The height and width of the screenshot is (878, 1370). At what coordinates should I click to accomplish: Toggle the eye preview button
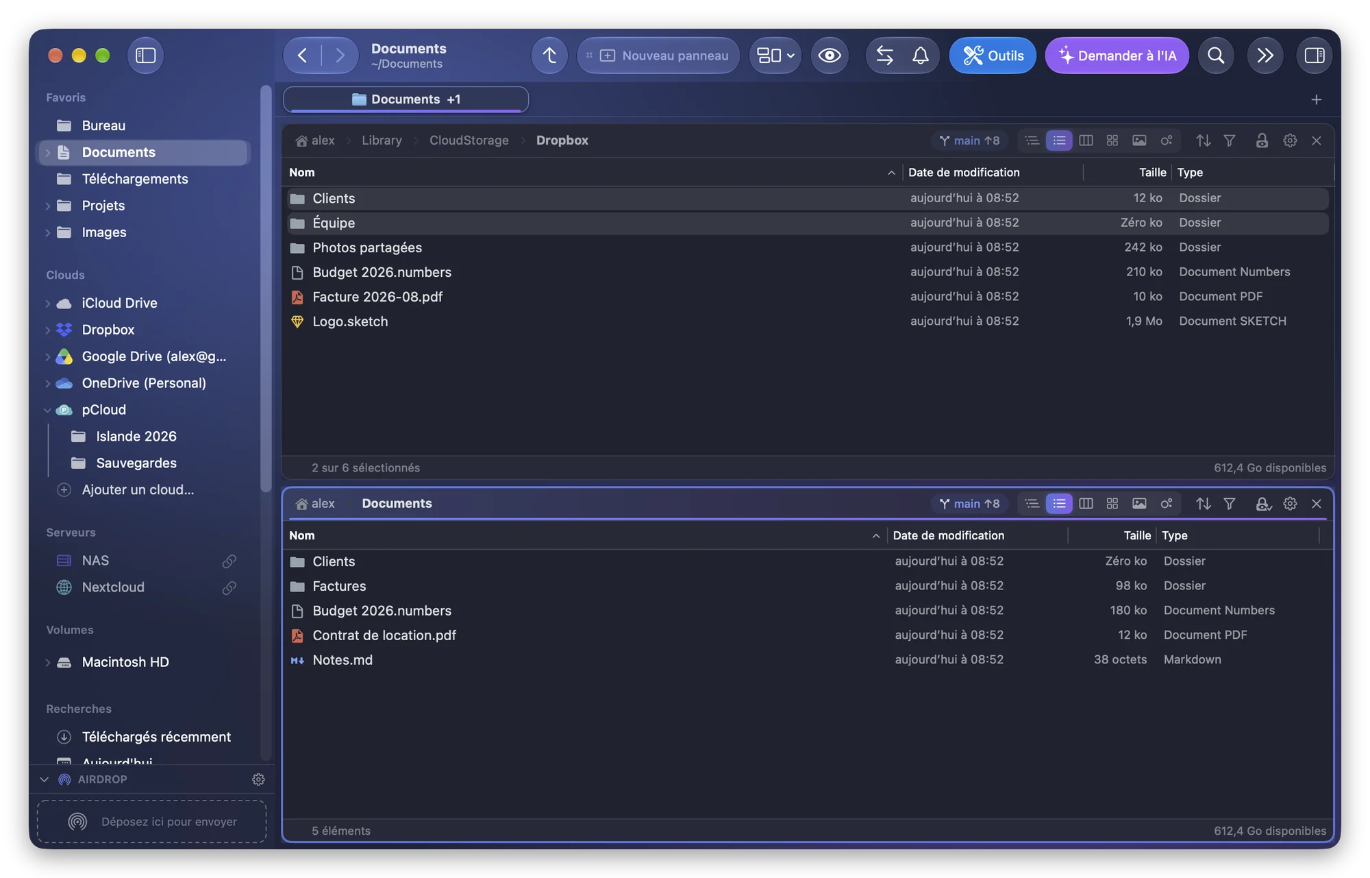tap(830, 56)
